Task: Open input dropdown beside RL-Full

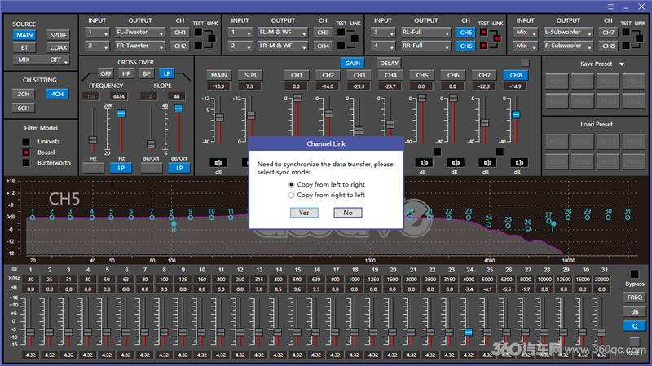Action: point(383,33)
